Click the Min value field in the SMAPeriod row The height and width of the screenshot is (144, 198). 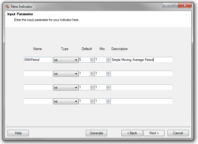100,60
